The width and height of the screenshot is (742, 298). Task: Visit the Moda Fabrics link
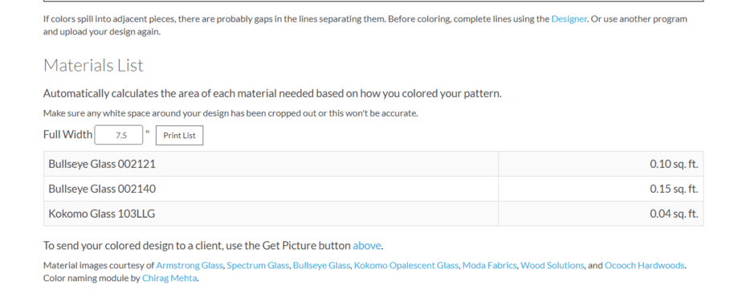[489, 265]
